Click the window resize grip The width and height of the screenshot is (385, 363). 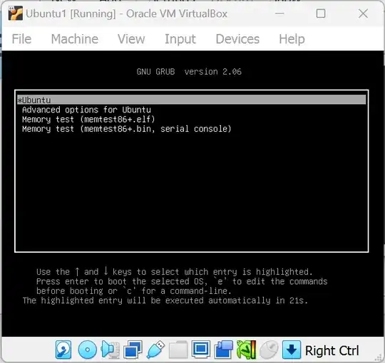pos(379,358)
